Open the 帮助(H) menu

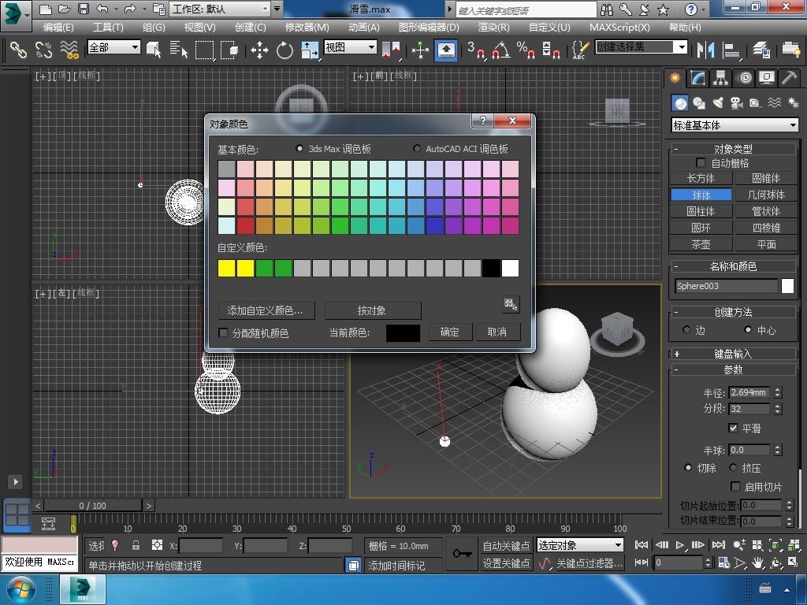pyautogui.click(x=685, y=28)
